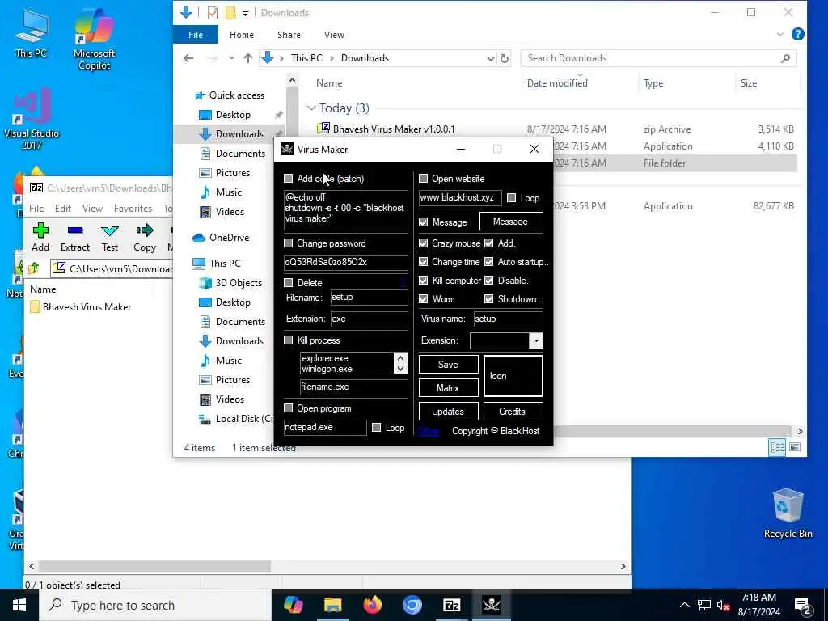Open Visual Studio 2017 desktop shortcut
The width and height of the screenshot is (828, 621).
click(32, 120)
